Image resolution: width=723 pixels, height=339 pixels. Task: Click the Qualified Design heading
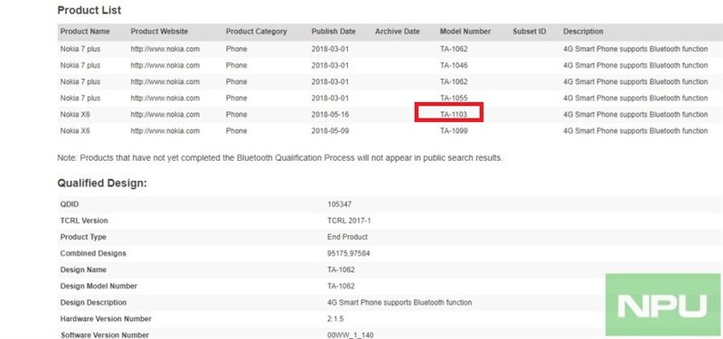pyautogui.click(x=102, y=184)
